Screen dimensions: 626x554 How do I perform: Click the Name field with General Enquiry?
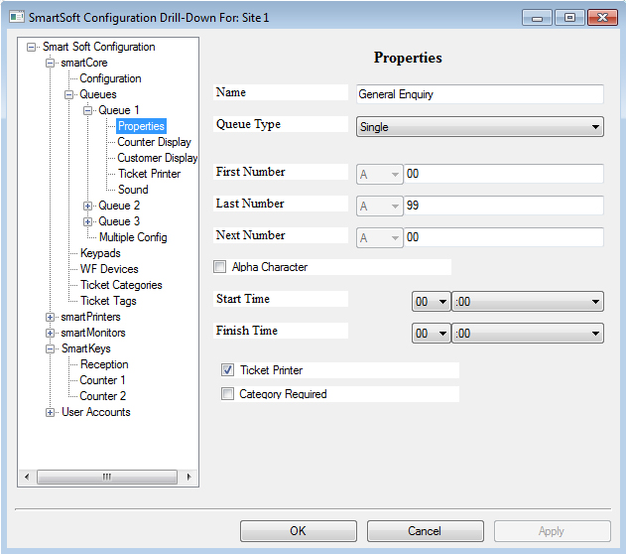[x=480, y=94]
